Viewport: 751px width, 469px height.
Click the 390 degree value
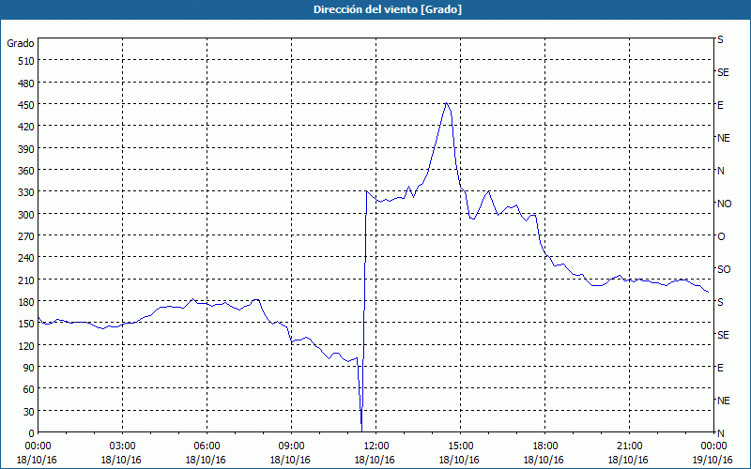(x=26, y=149)
